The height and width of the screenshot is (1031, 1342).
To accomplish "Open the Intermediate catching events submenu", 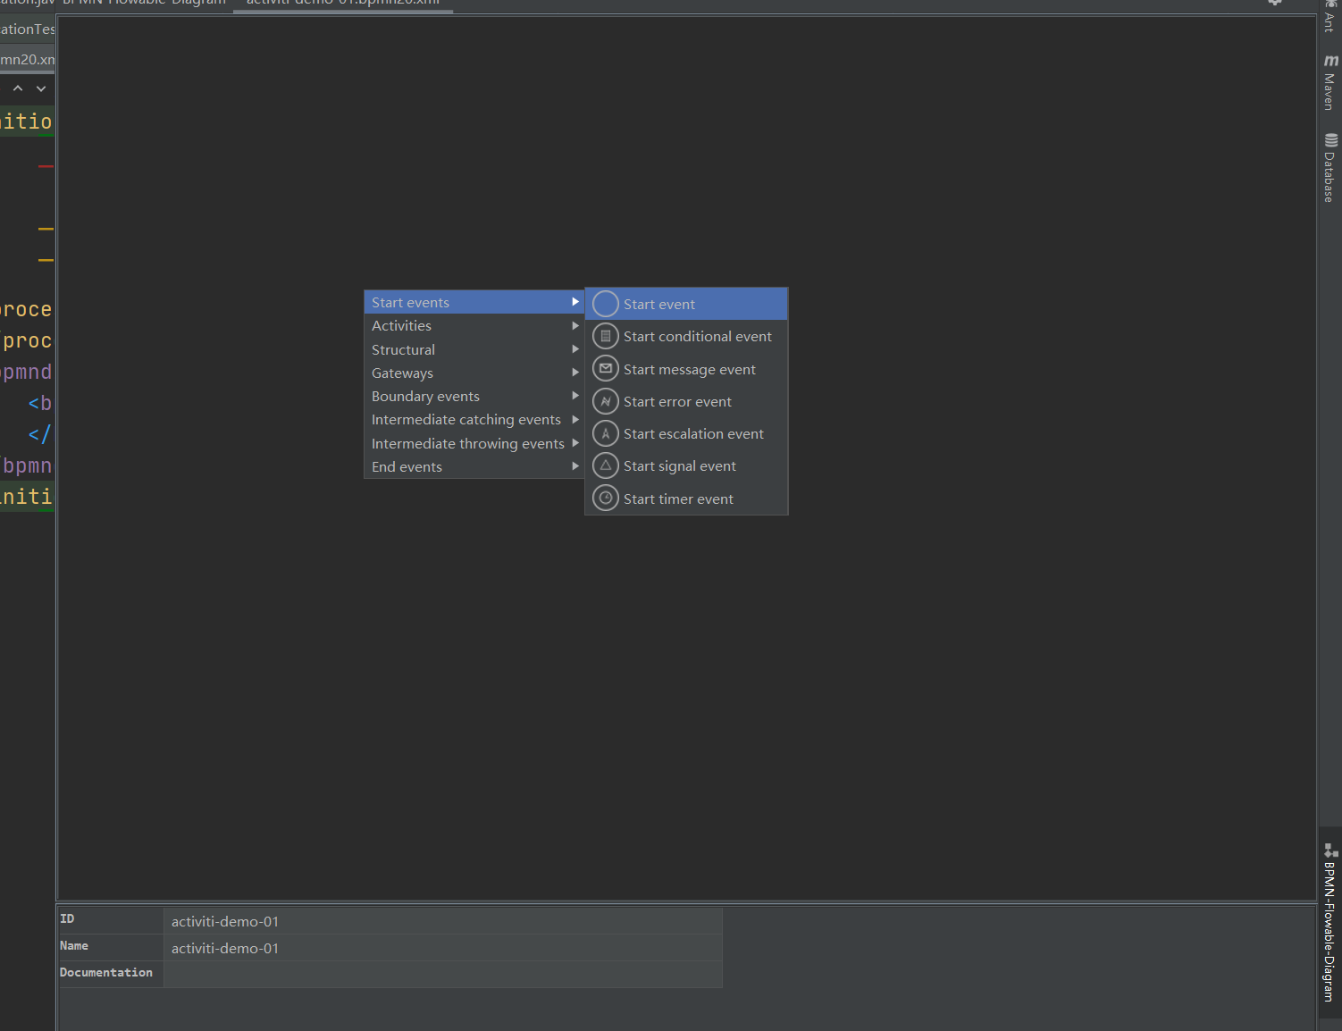I will point(474,420).
